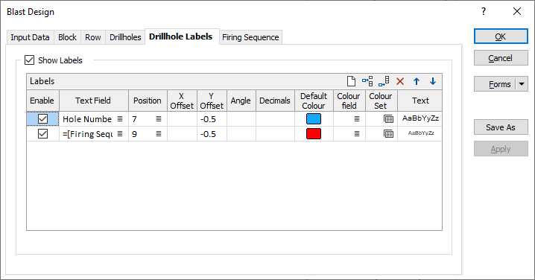Toggle Enable checkbox for Firing Sequence row
This screenshot has width=535, height=280.
tap(42, 134)
